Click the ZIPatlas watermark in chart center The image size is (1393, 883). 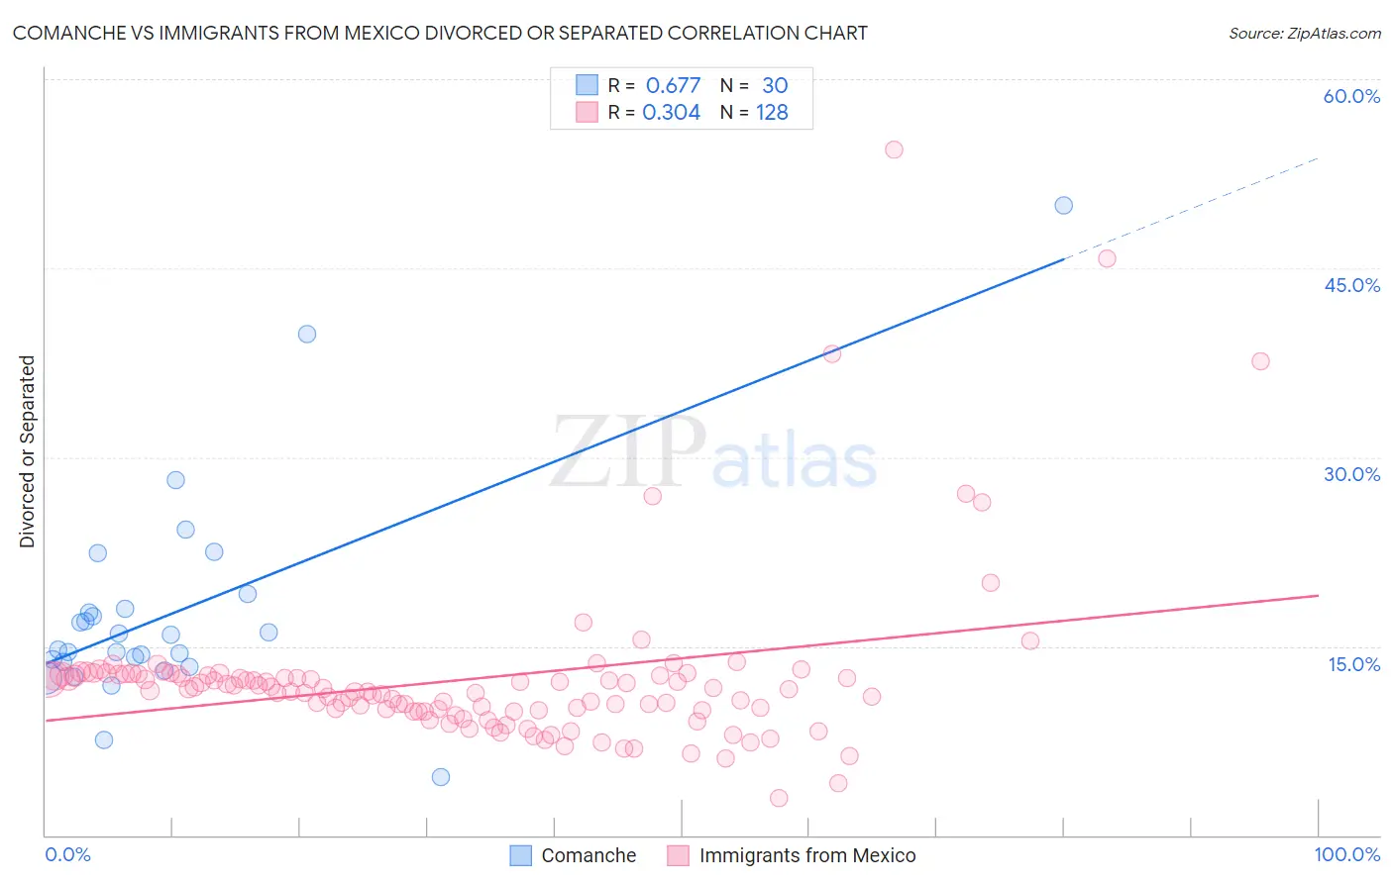pyautogui.click(x=713, y=453)
